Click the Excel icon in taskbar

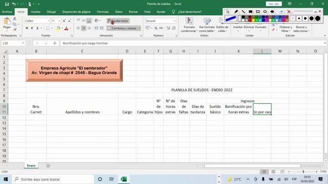click(x=124, y=179)
